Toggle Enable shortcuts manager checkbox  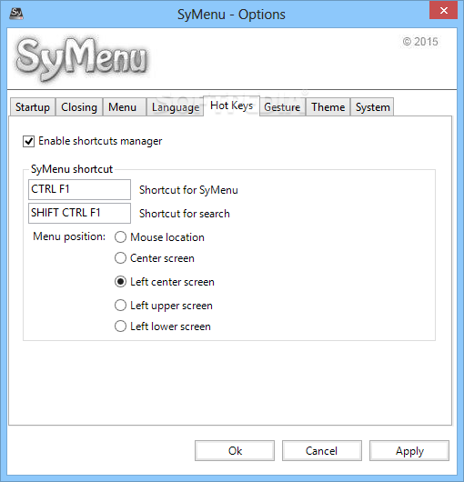(x=28, y=141)
